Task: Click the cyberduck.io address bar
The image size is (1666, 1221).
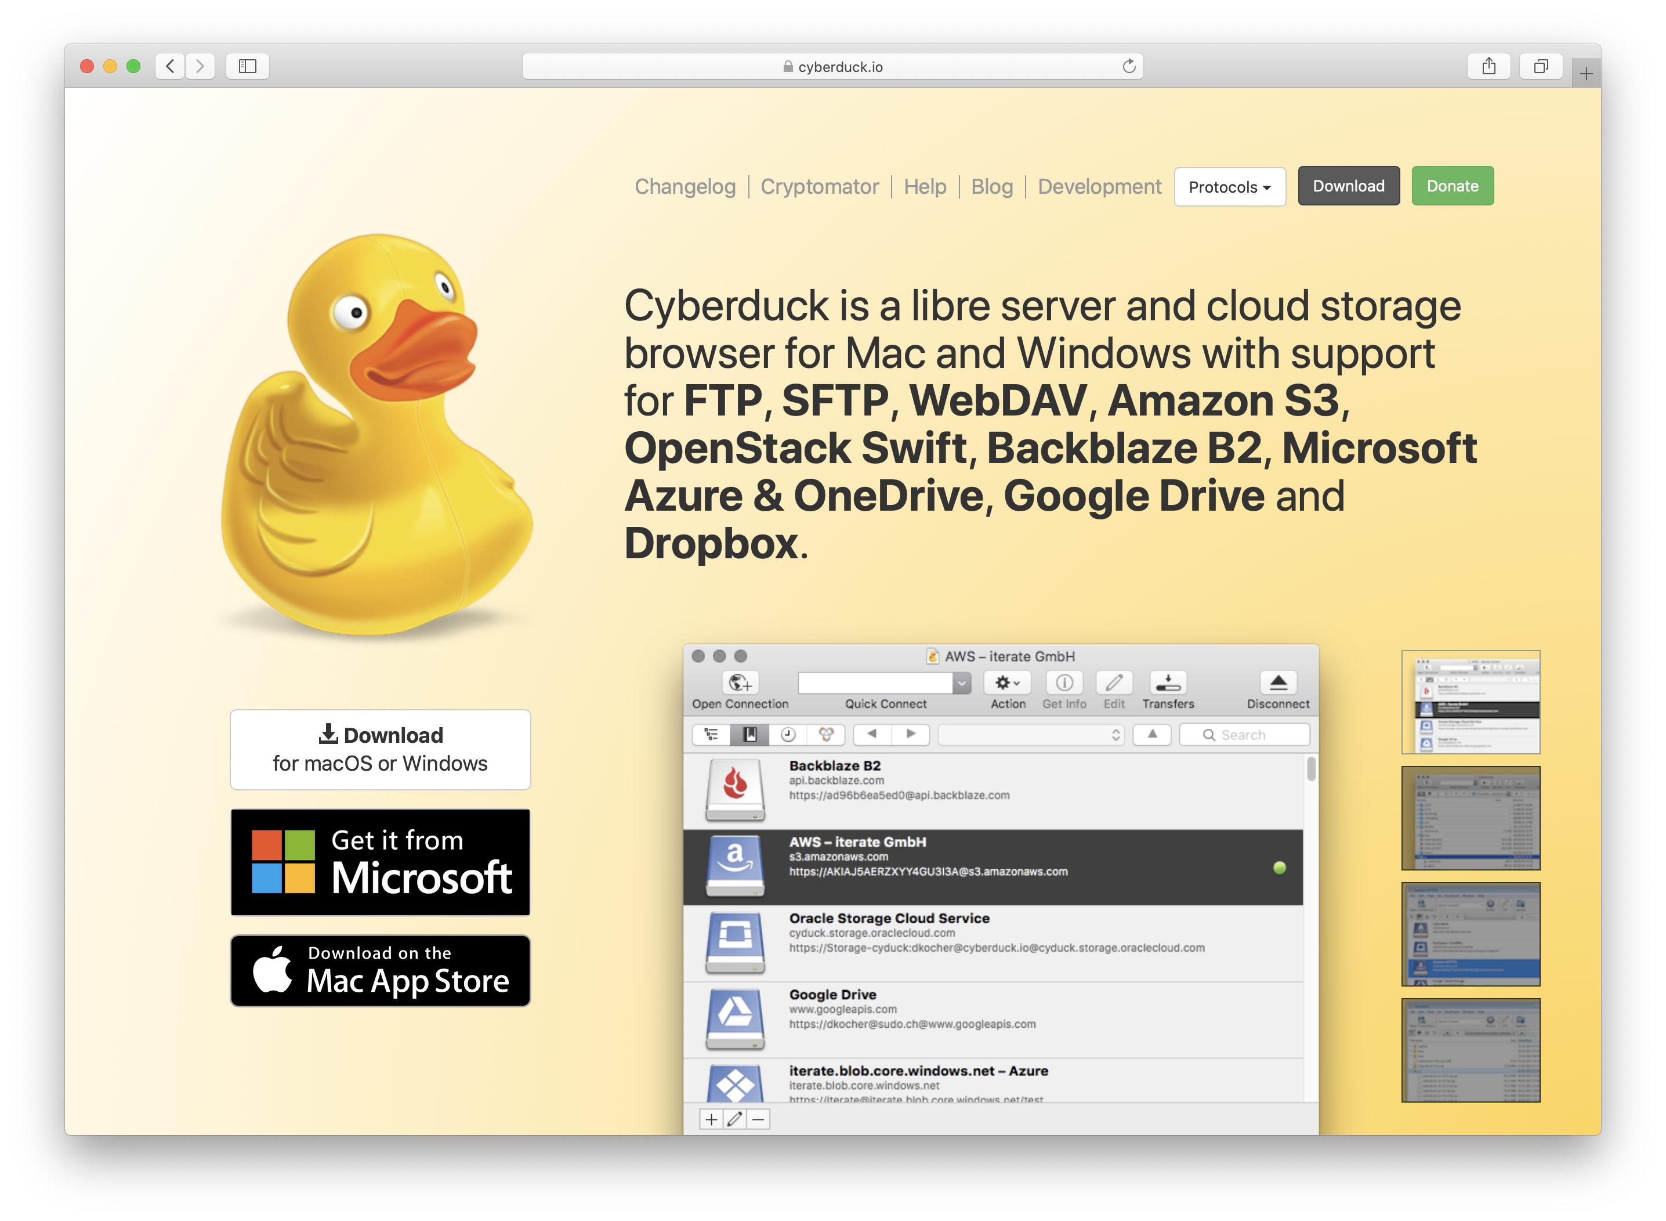Action: coord(832,67)
